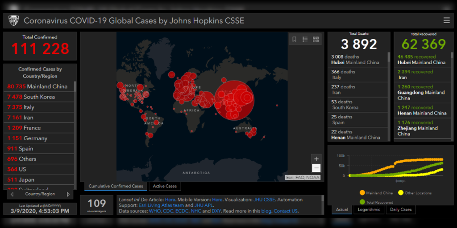Open the WHO data source link
The height and width of the screenshot is (228, 457).
coord(154,211)
